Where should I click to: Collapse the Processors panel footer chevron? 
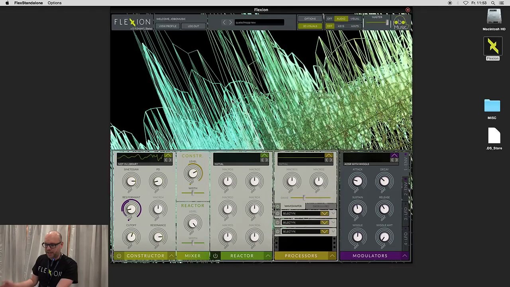click(332, 256)
